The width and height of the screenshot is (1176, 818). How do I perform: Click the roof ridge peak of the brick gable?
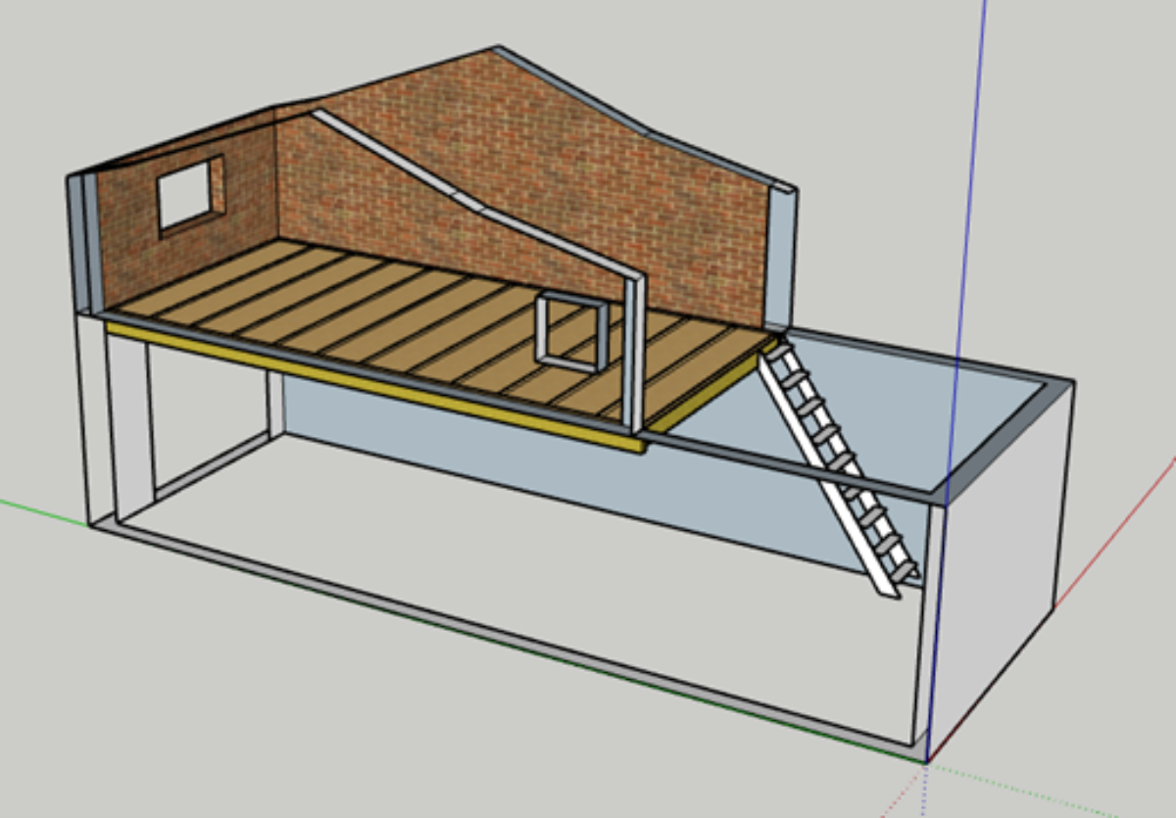(497, 48)
